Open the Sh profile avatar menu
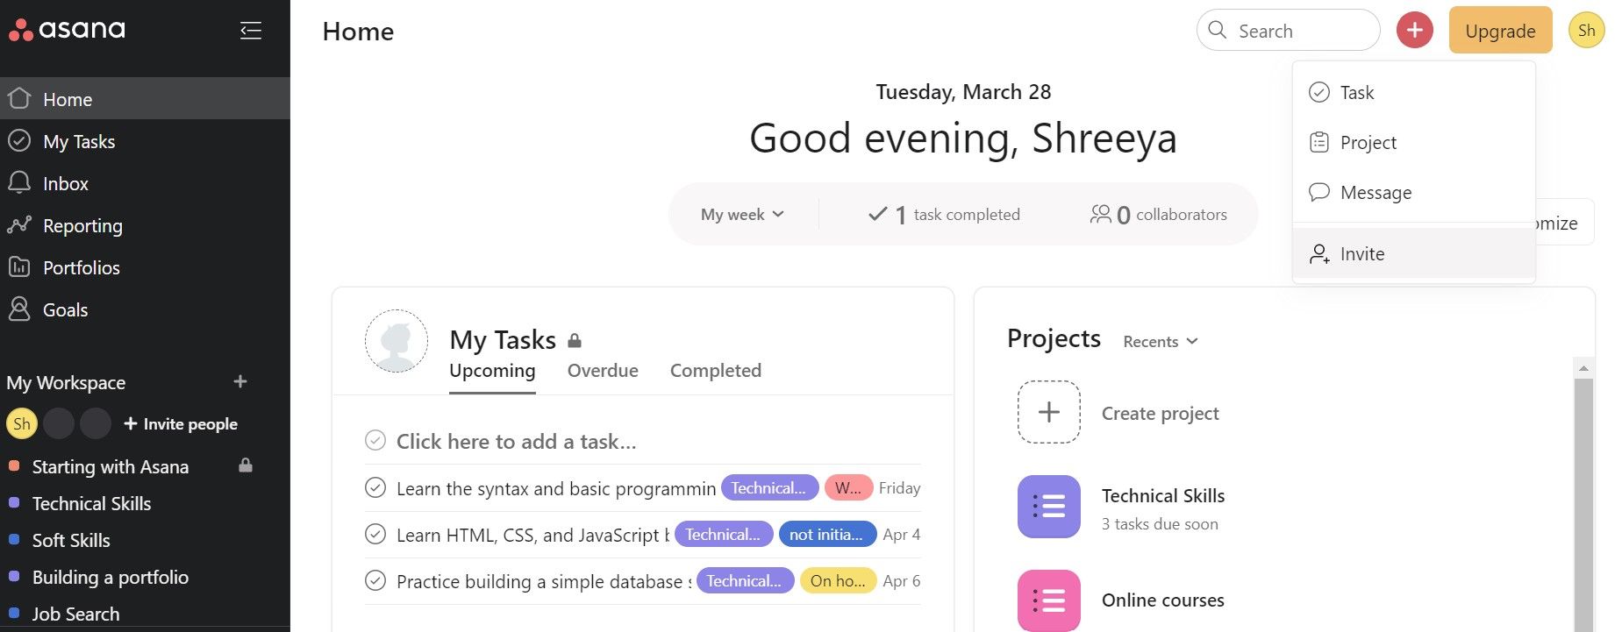 tap(1586, 31)
